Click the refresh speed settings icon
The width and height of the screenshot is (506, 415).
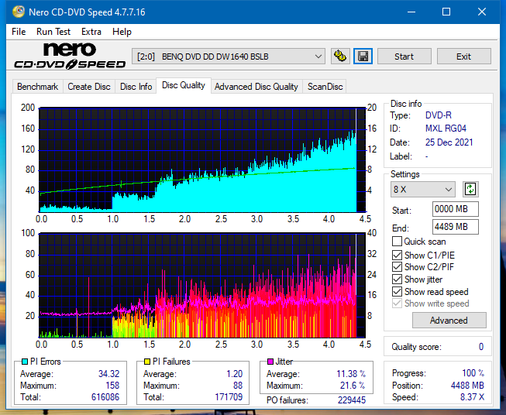point(470,189)
